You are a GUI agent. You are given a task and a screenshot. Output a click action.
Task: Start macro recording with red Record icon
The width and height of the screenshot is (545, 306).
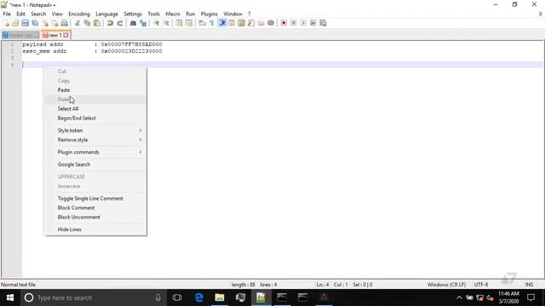[x=284, y=23]
